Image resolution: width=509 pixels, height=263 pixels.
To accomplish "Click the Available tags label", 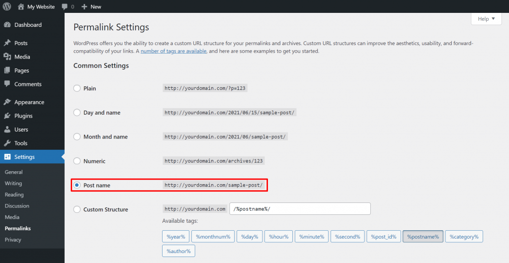I will 180,221.
